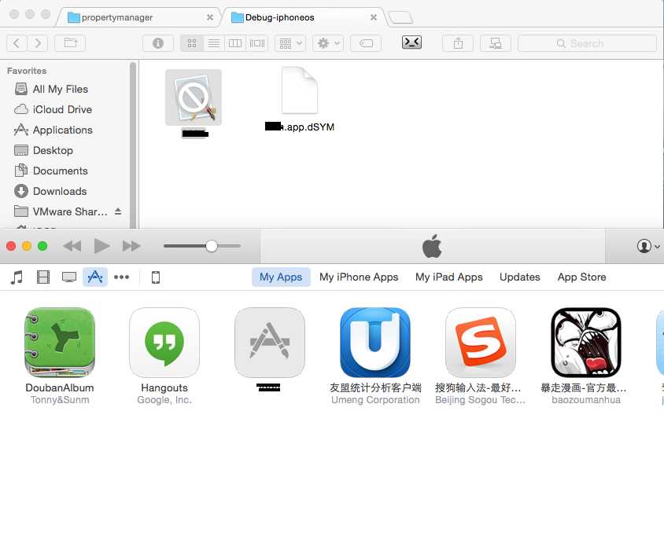664x536 pixels.
Task: Click the iTunes fast-forward button
Action: click(x=131, y=246)
